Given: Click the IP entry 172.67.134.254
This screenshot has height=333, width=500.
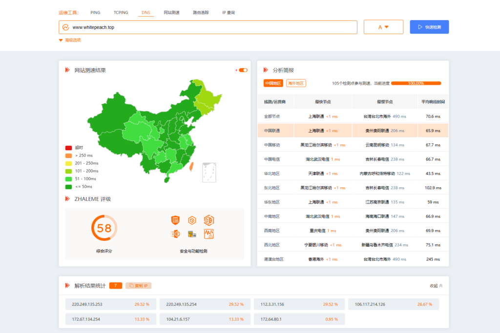Looking at the screenshot, I should [x=111, y=319].
